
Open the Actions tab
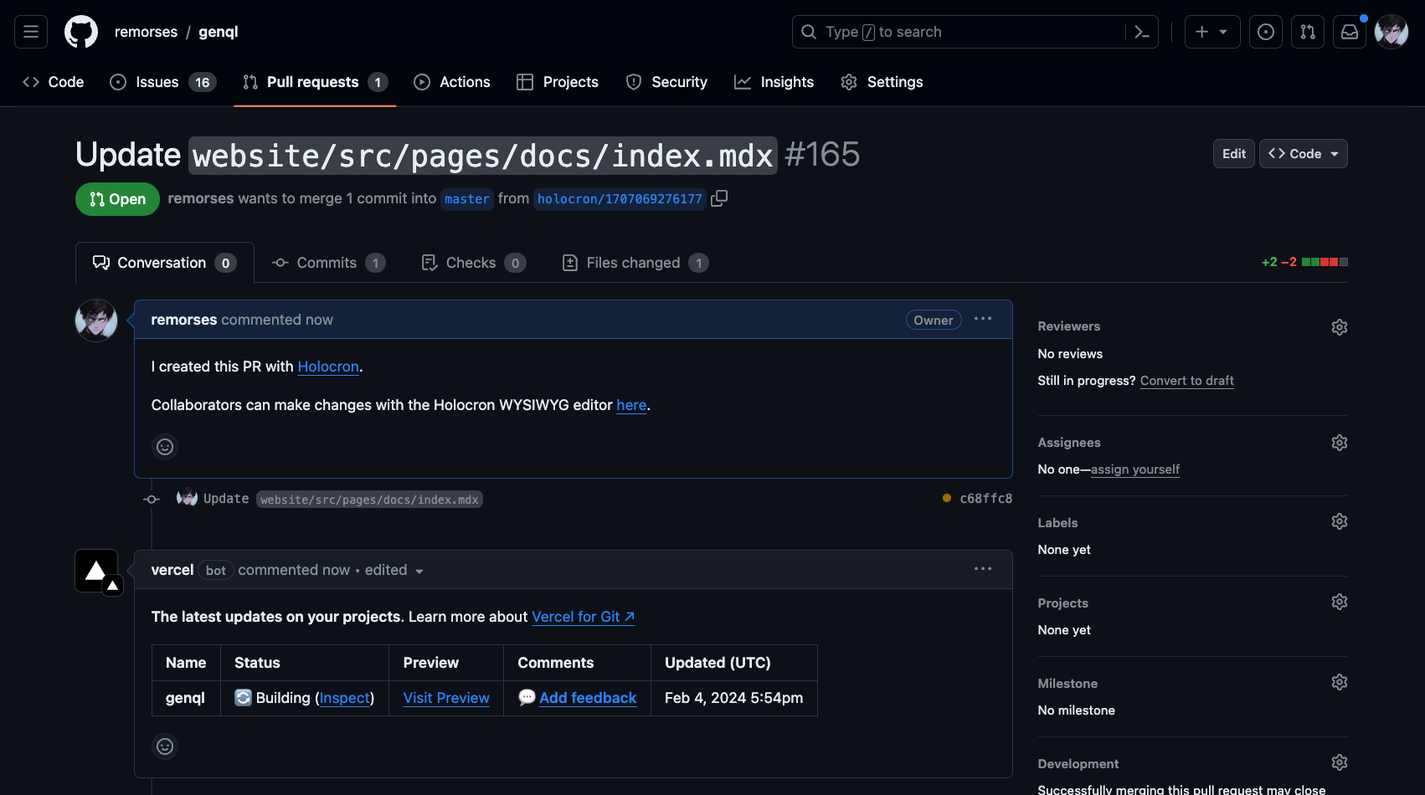(452, 82)
